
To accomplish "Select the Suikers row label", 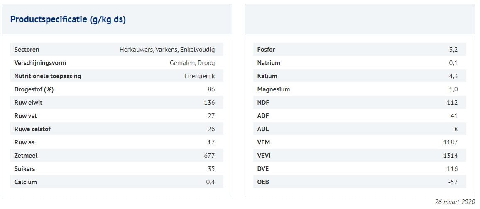I will point(24,169).
